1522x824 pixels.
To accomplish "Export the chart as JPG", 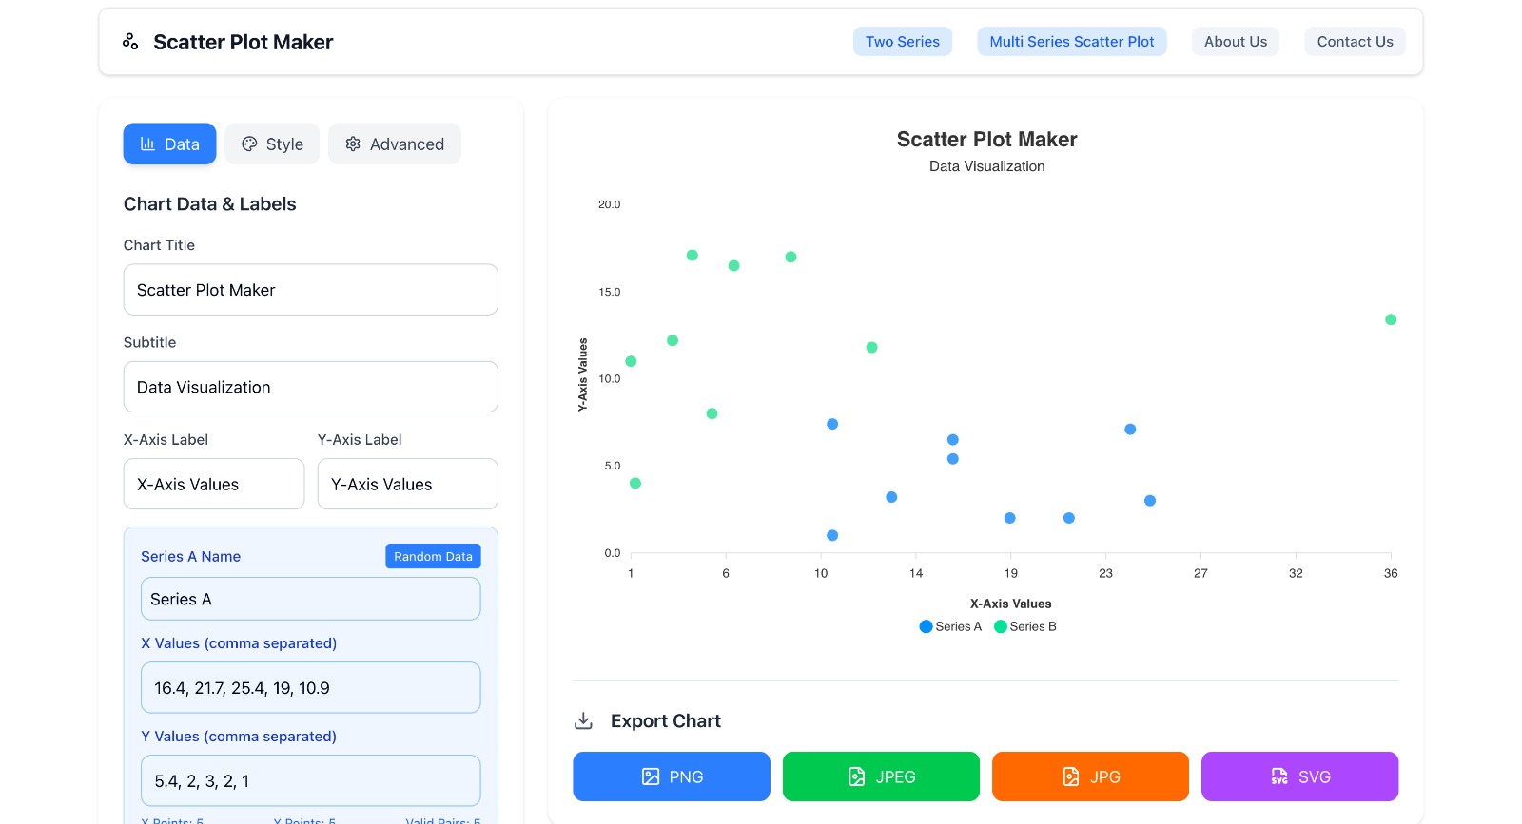I will 1090,776.
